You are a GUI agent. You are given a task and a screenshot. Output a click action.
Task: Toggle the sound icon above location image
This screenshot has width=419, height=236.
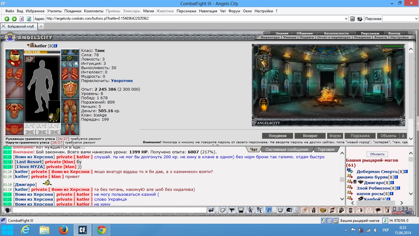379,46
